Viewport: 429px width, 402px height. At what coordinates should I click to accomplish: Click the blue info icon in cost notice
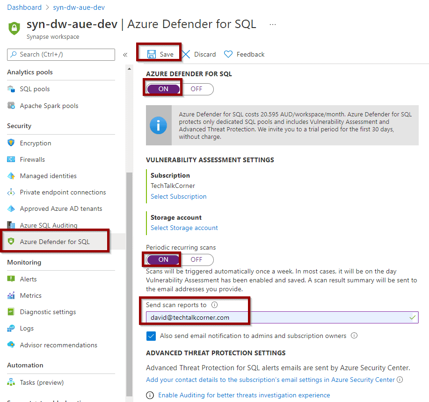pos(159,125)
